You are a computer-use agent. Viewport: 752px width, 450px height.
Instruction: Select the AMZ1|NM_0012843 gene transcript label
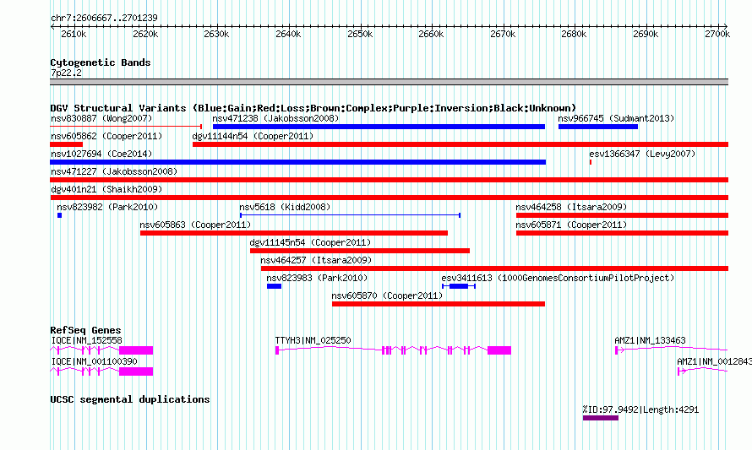tap(714, 361)
